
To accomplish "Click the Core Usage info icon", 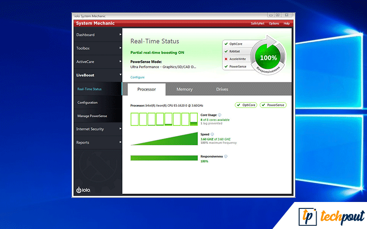I will (220, 115).
